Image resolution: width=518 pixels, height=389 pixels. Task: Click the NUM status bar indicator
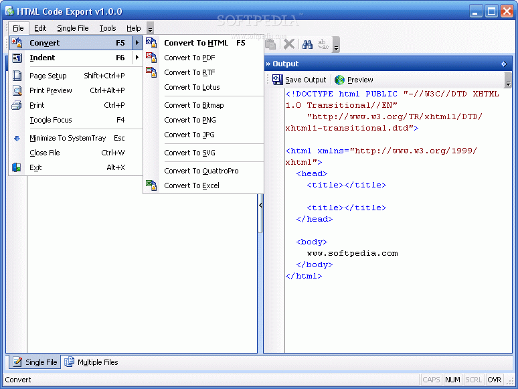452,380
